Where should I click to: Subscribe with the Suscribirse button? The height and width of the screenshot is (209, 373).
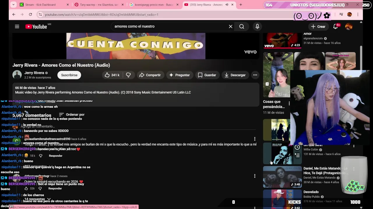point(69,75)
